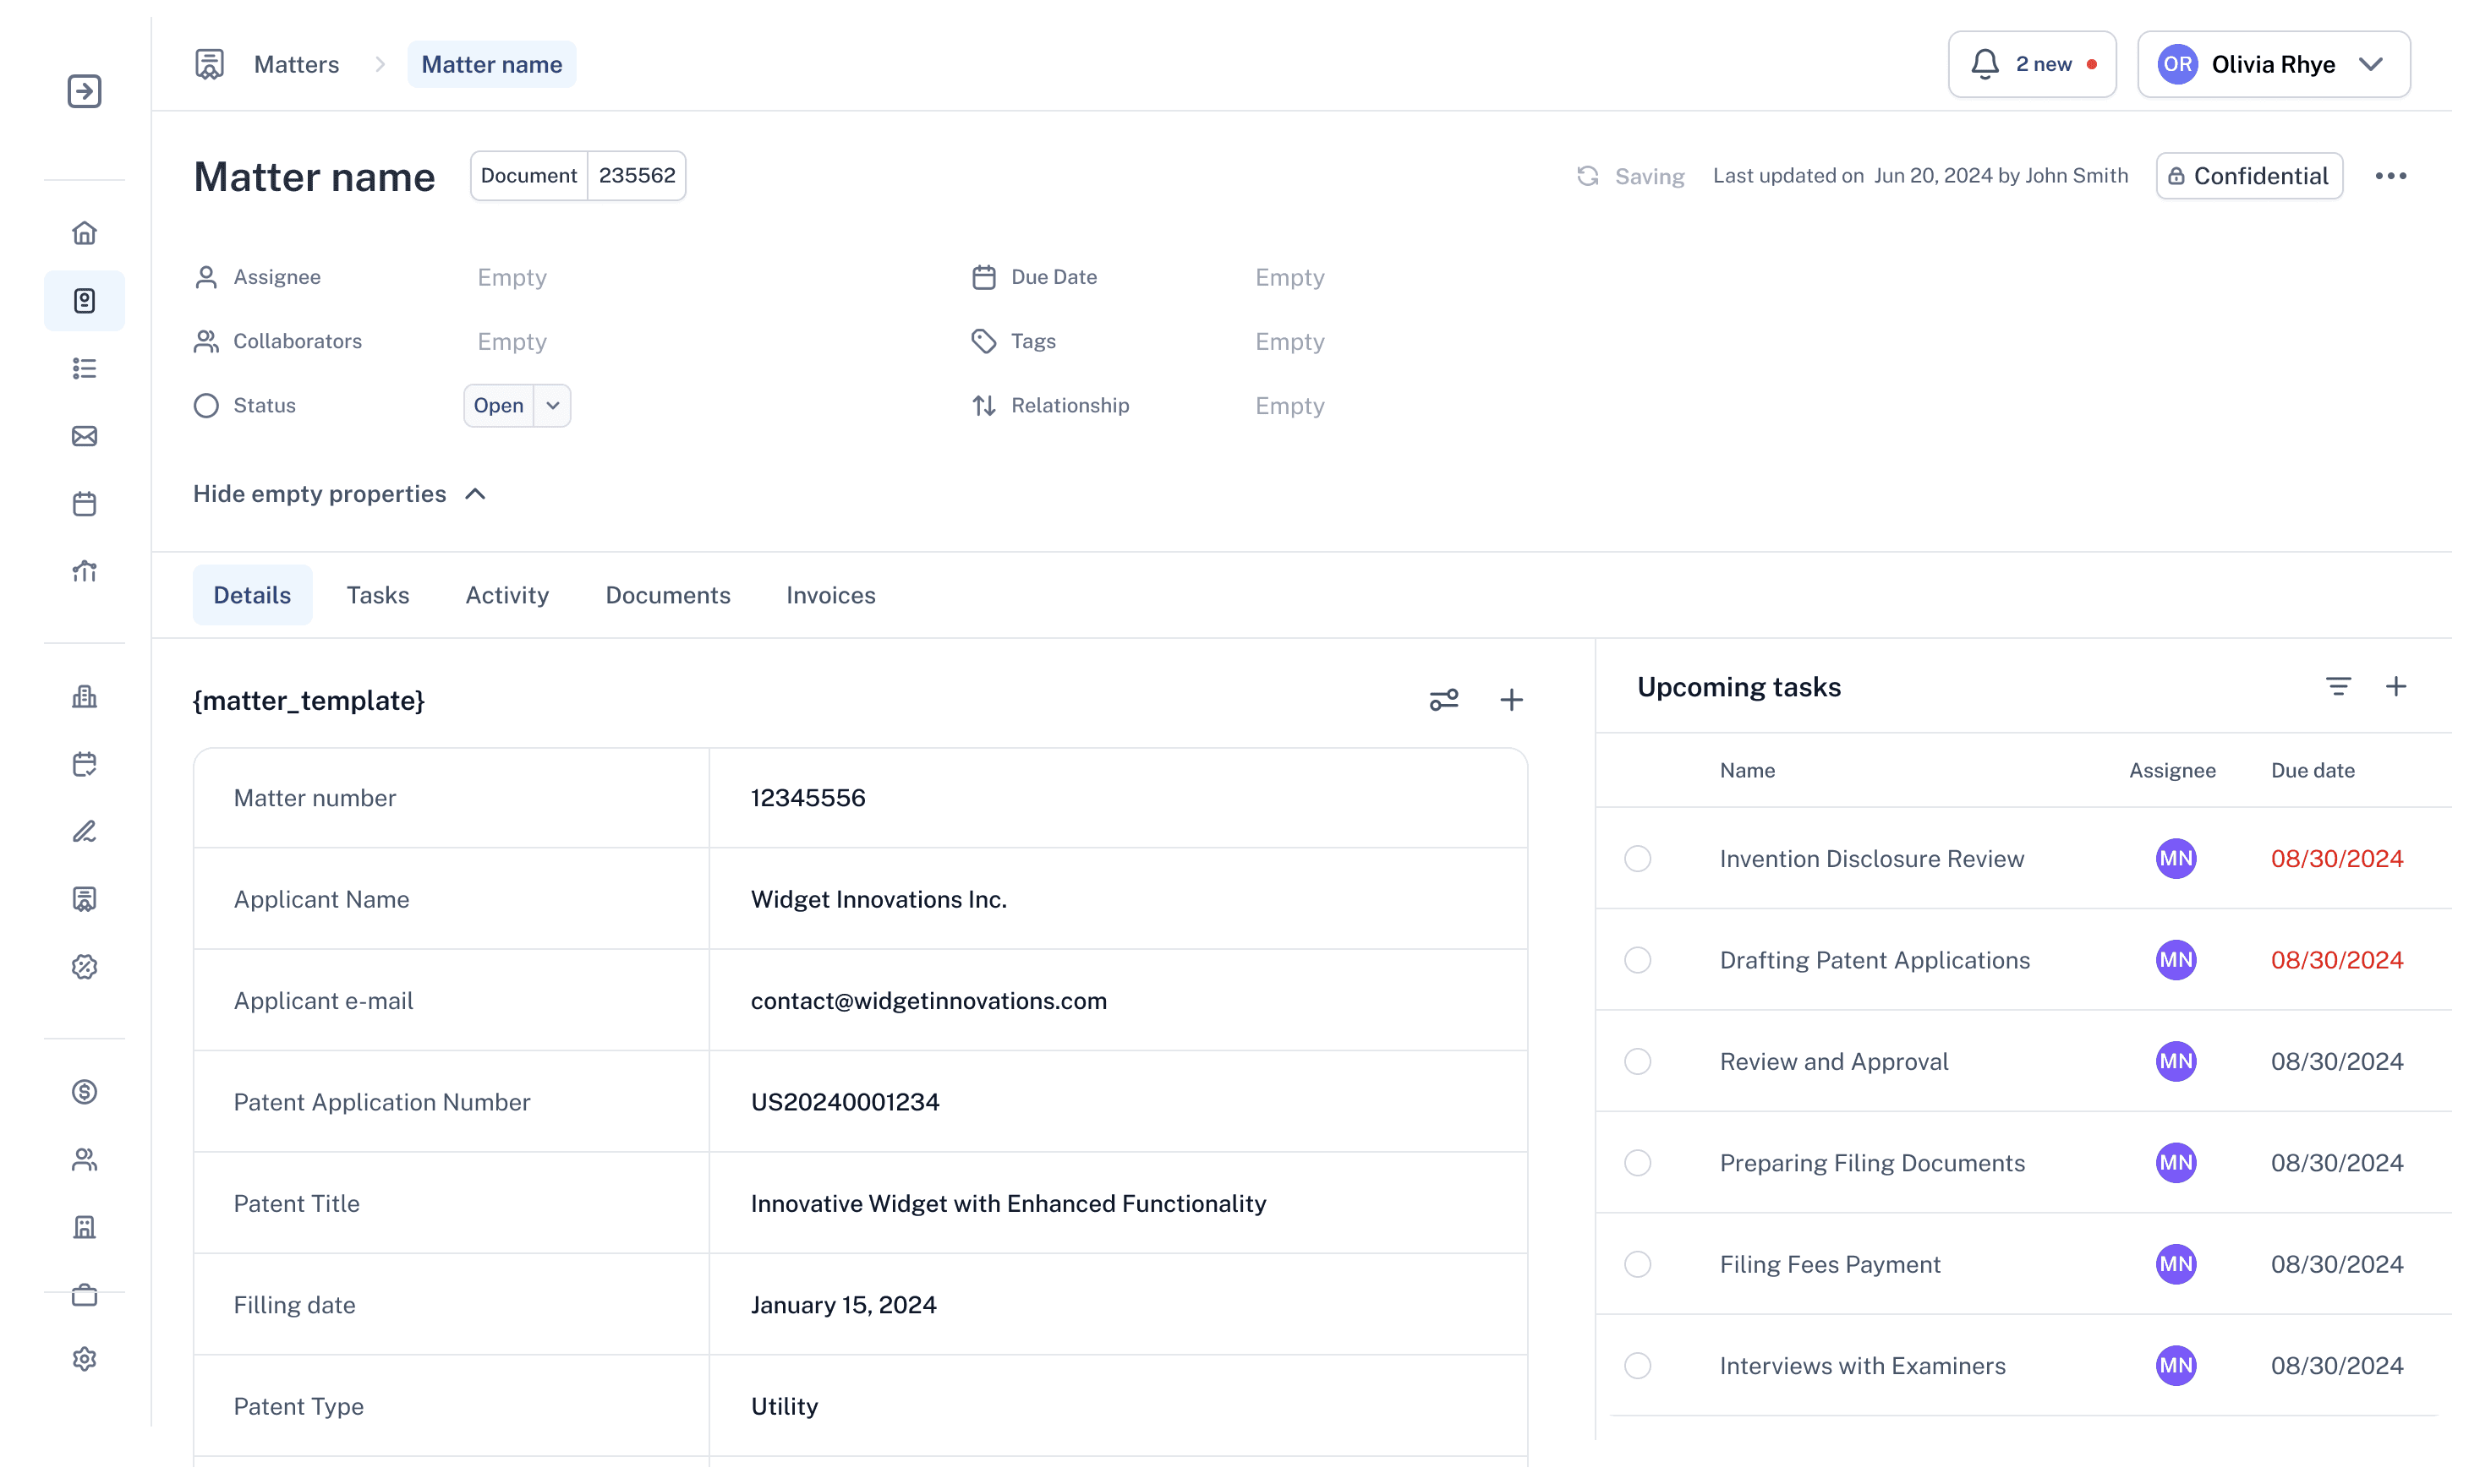Go to Matters breadcrumb link
2469x1484 pixels.
point(296,64)
